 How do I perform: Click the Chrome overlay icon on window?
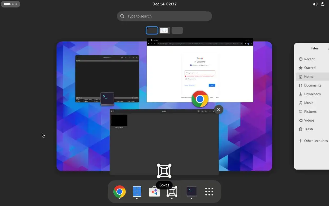200,99
